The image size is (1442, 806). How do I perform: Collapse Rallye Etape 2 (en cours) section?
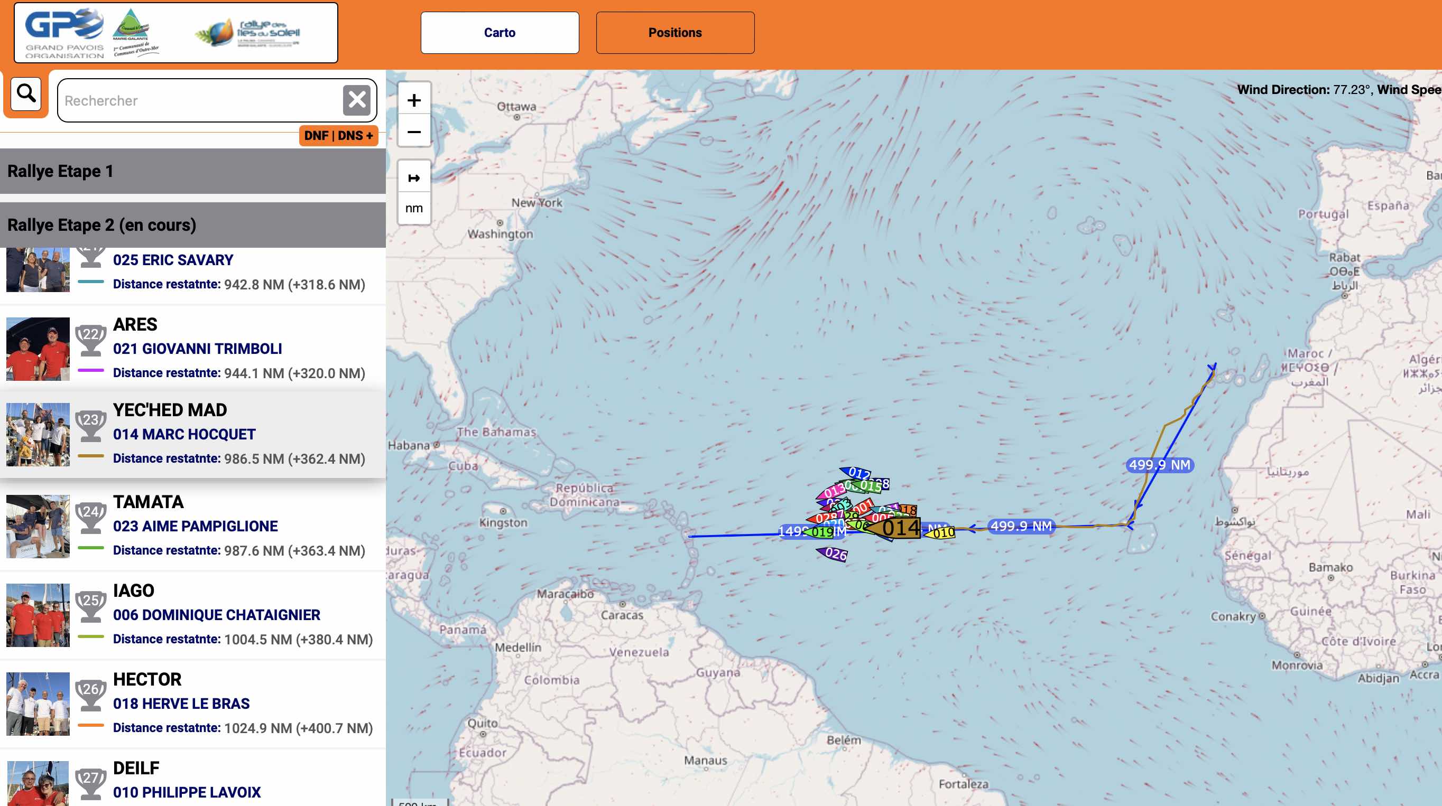192,225
